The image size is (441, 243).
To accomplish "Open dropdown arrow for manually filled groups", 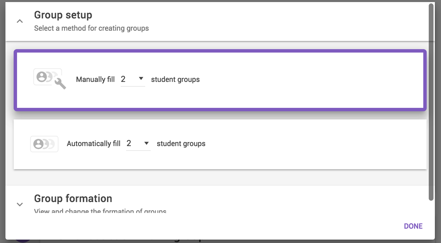I will click(141, 79).
